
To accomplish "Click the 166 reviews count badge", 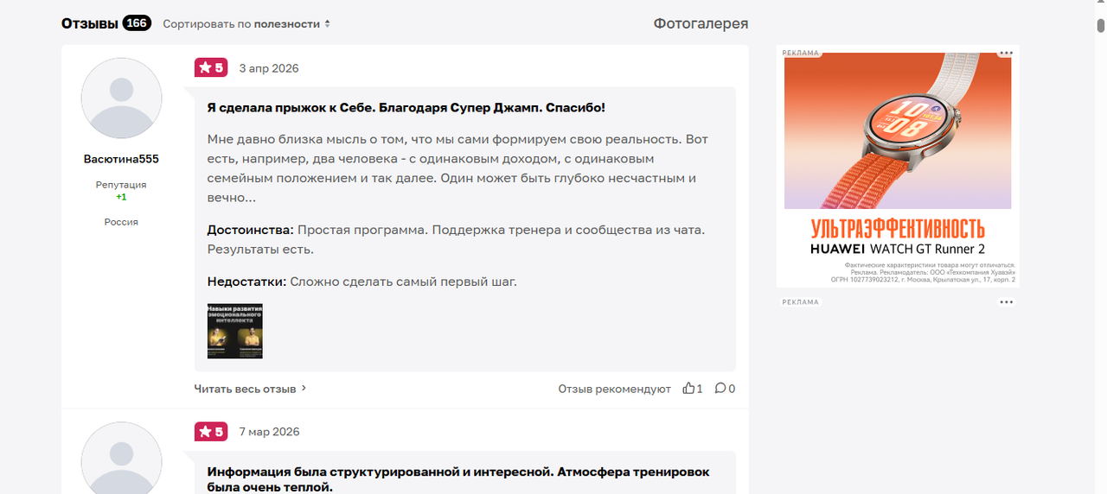I will 137,23.
